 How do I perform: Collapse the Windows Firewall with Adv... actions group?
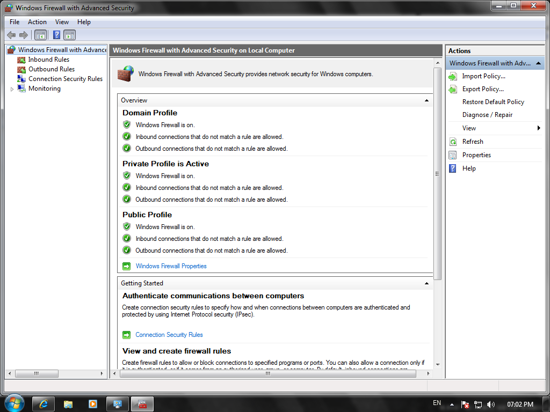pyautogui.click(x=538, y=63)
